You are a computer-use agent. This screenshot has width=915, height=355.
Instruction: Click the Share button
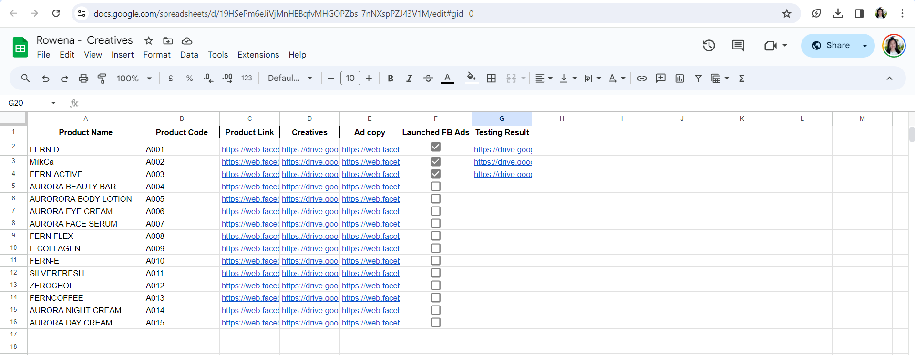[830, 46]
